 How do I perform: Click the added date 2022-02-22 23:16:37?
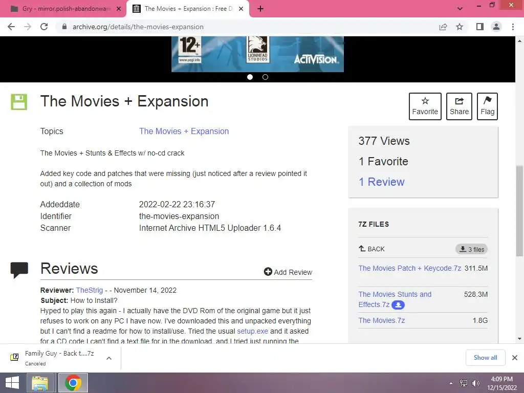(x=177, y=204)
